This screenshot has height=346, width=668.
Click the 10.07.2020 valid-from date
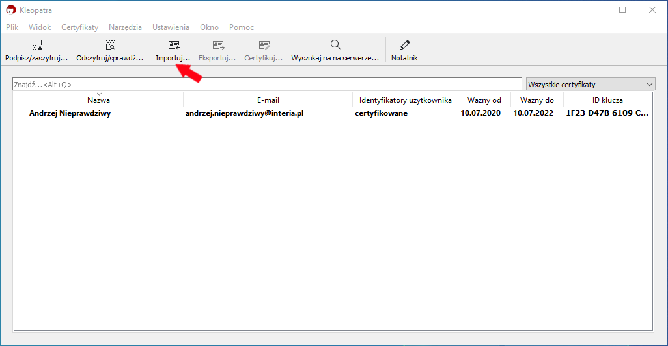click(x=480, y=113)
